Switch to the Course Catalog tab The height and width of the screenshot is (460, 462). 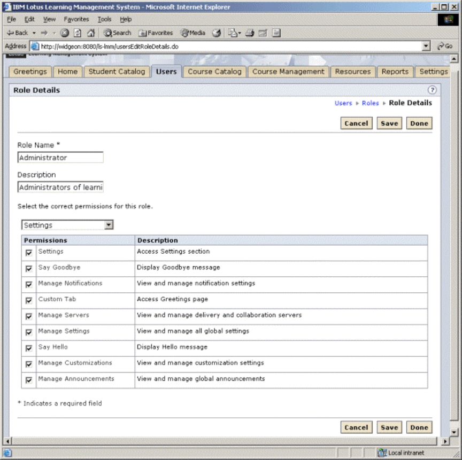(x=214, y=72)
